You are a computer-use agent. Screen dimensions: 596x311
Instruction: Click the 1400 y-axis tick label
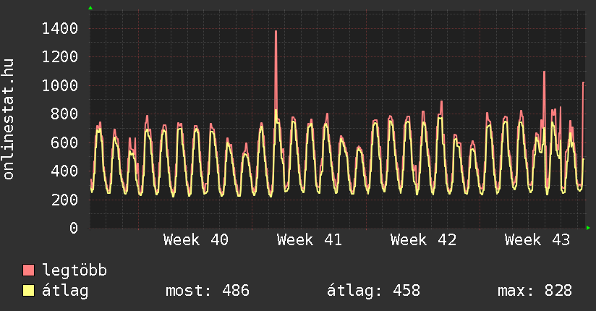[60, 29]
